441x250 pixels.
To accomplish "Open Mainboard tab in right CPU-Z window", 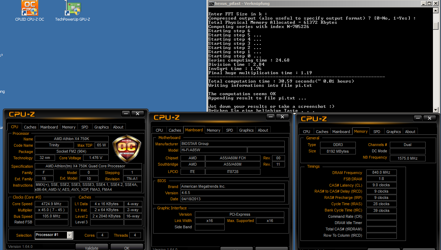I will [x=341, y=132].
